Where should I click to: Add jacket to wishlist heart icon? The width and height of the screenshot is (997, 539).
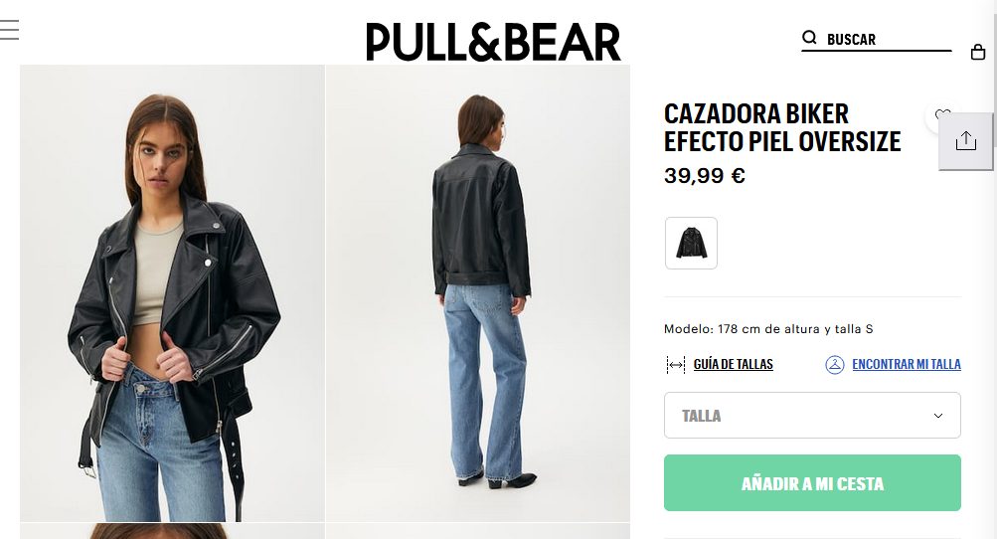[941, 114]
